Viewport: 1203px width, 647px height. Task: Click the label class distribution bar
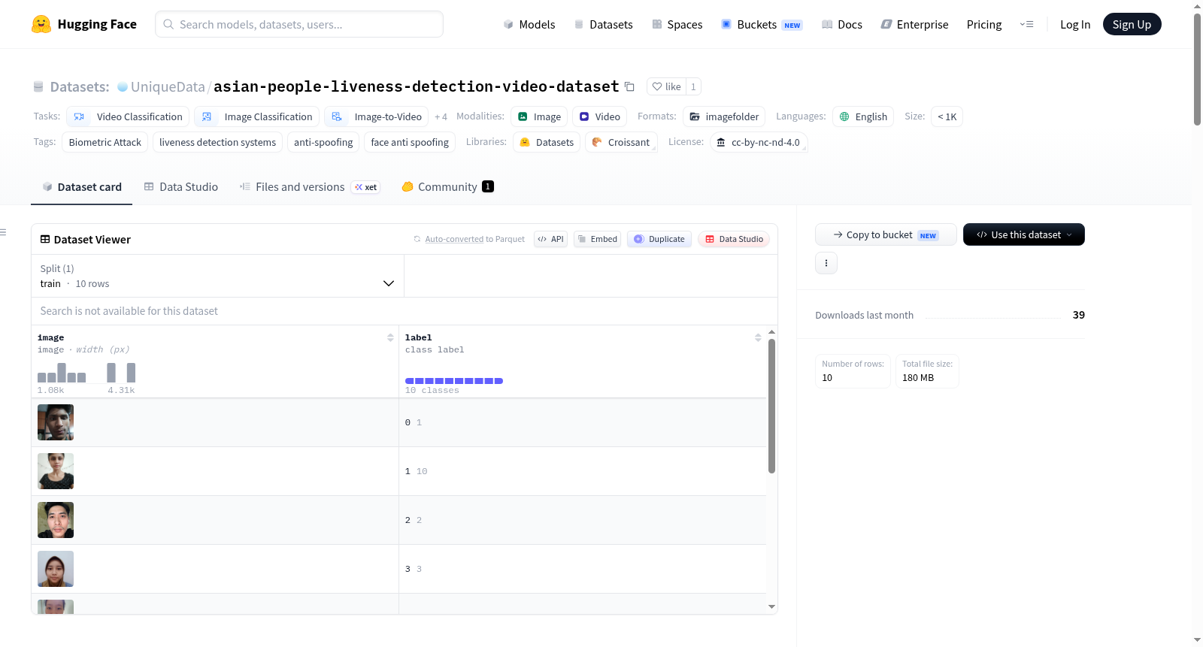click(x=454, y=381)
